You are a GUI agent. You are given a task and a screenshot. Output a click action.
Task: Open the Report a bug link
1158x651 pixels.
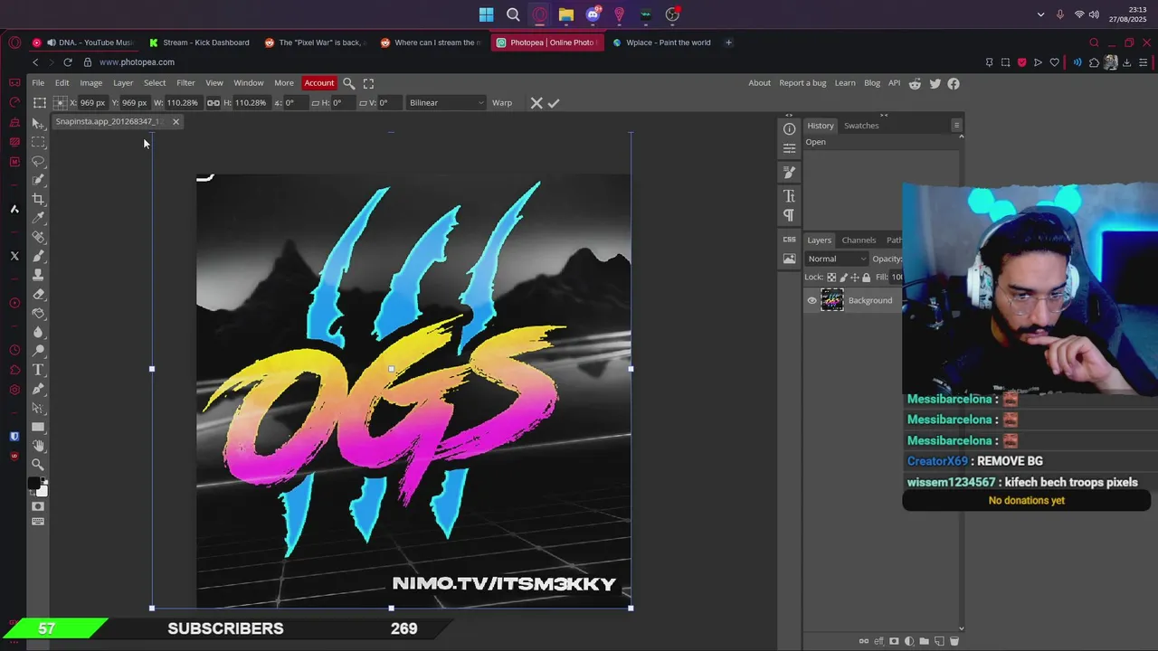click(x=802, y=83)
